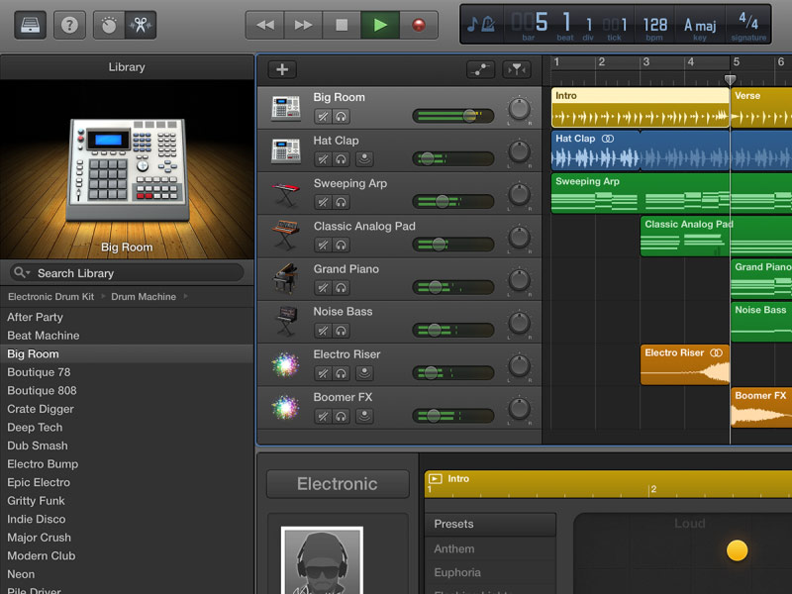Start recording with the red Record button
This screenshot has height=594, width=792.
pyautogui.click(x=419, y=25)
